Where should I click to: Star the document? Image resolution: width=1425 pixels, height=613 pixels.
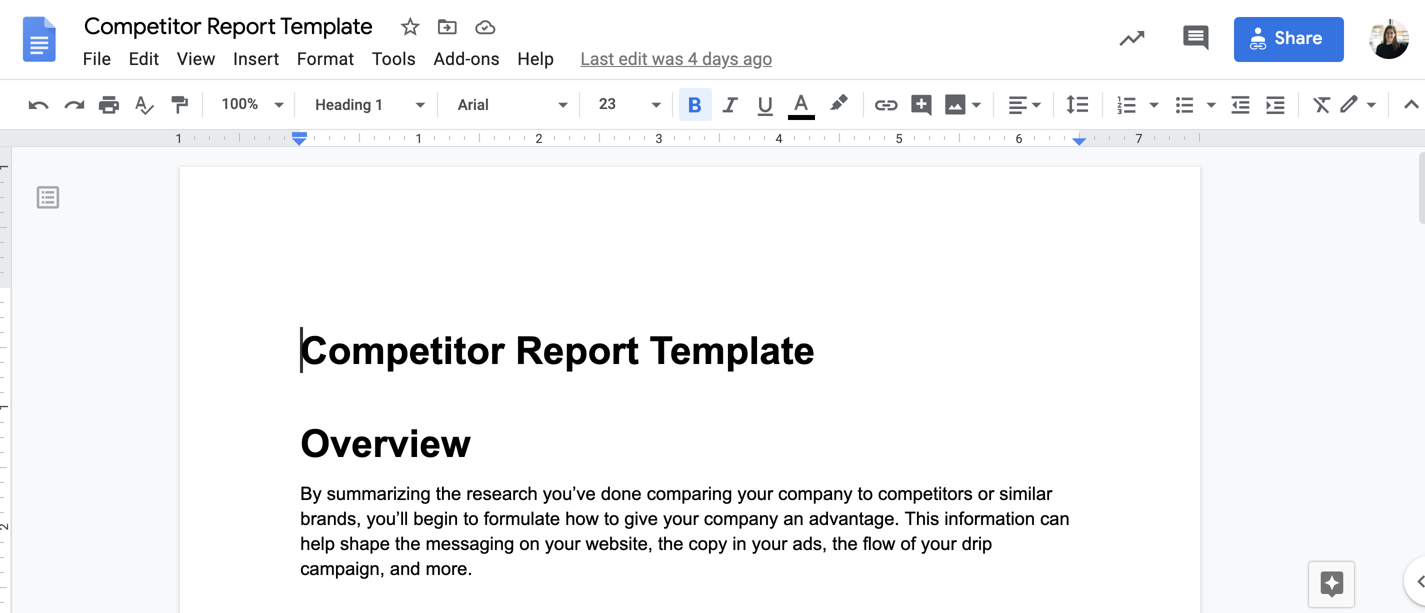[409, 27]
